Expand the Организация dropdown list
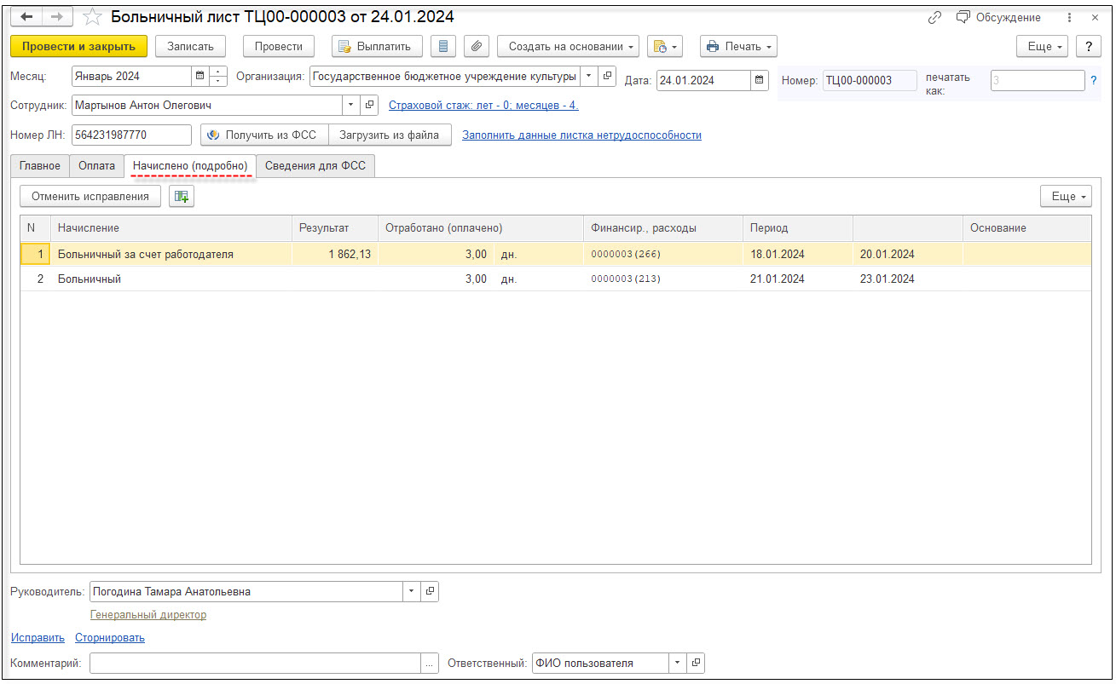Image resolution: width=1116 pixels, height=684 pixels. (x=588, y=76)
